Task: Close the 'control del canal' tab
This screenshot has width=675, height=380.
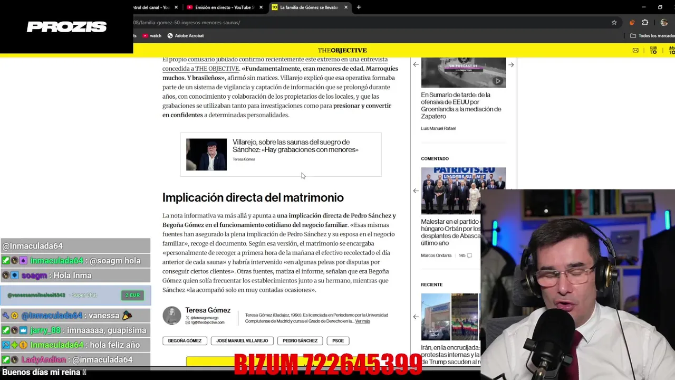Action: pos(176,7)
